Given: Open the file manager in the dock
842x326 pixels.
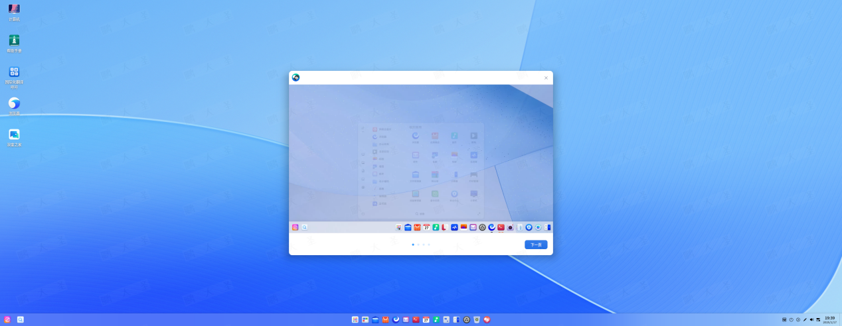Looking at the screenshot, I should tap(375, 319).
